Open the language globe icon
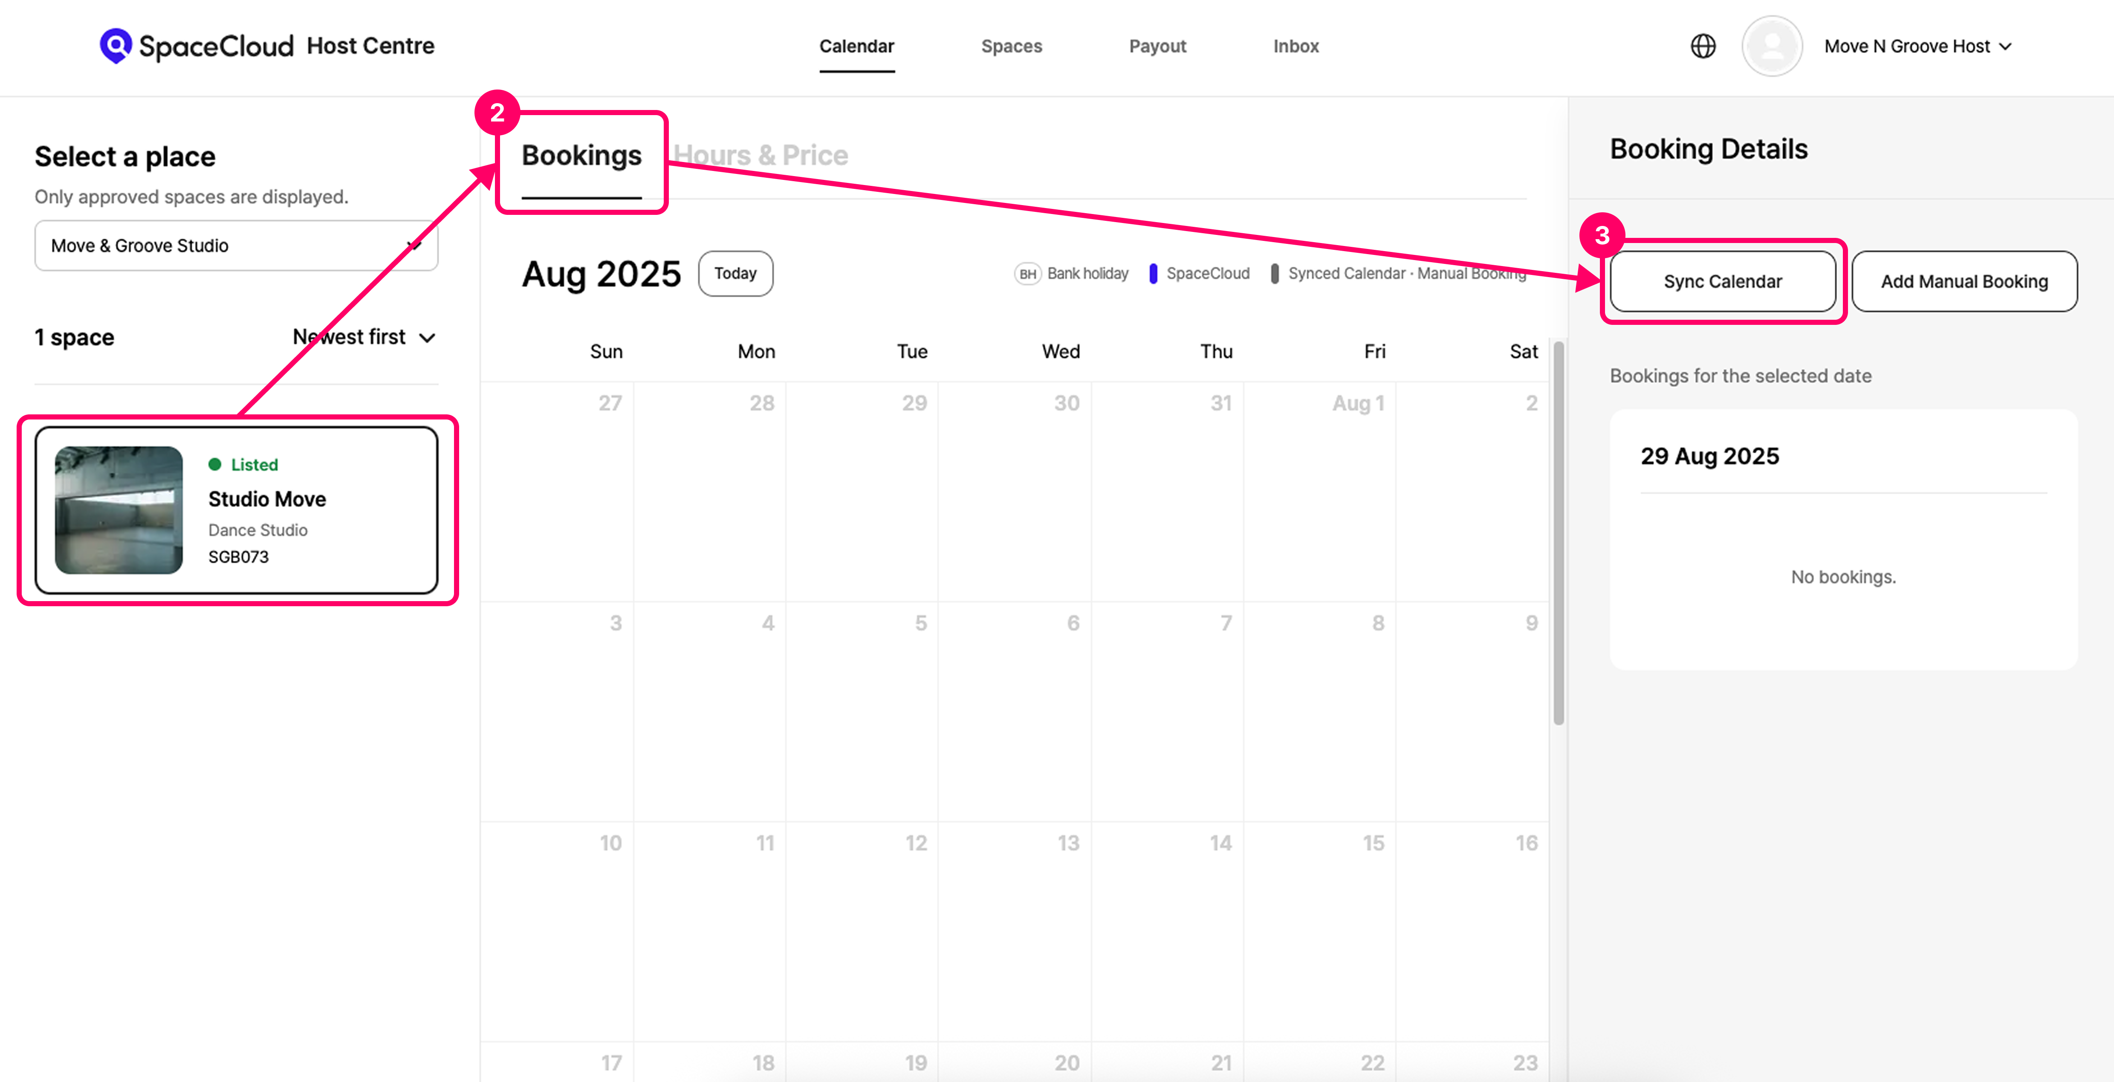2114x1082 pixels. tap(1703, 46)
